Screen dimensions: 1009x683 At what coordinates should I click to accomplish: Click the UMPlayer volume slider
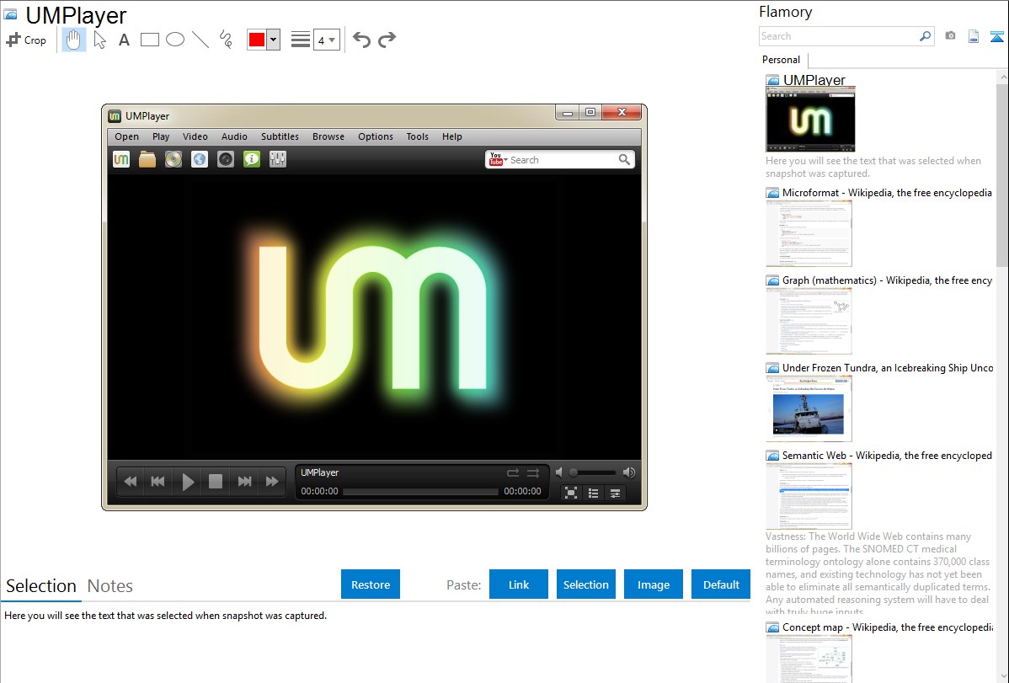[593, 472]
